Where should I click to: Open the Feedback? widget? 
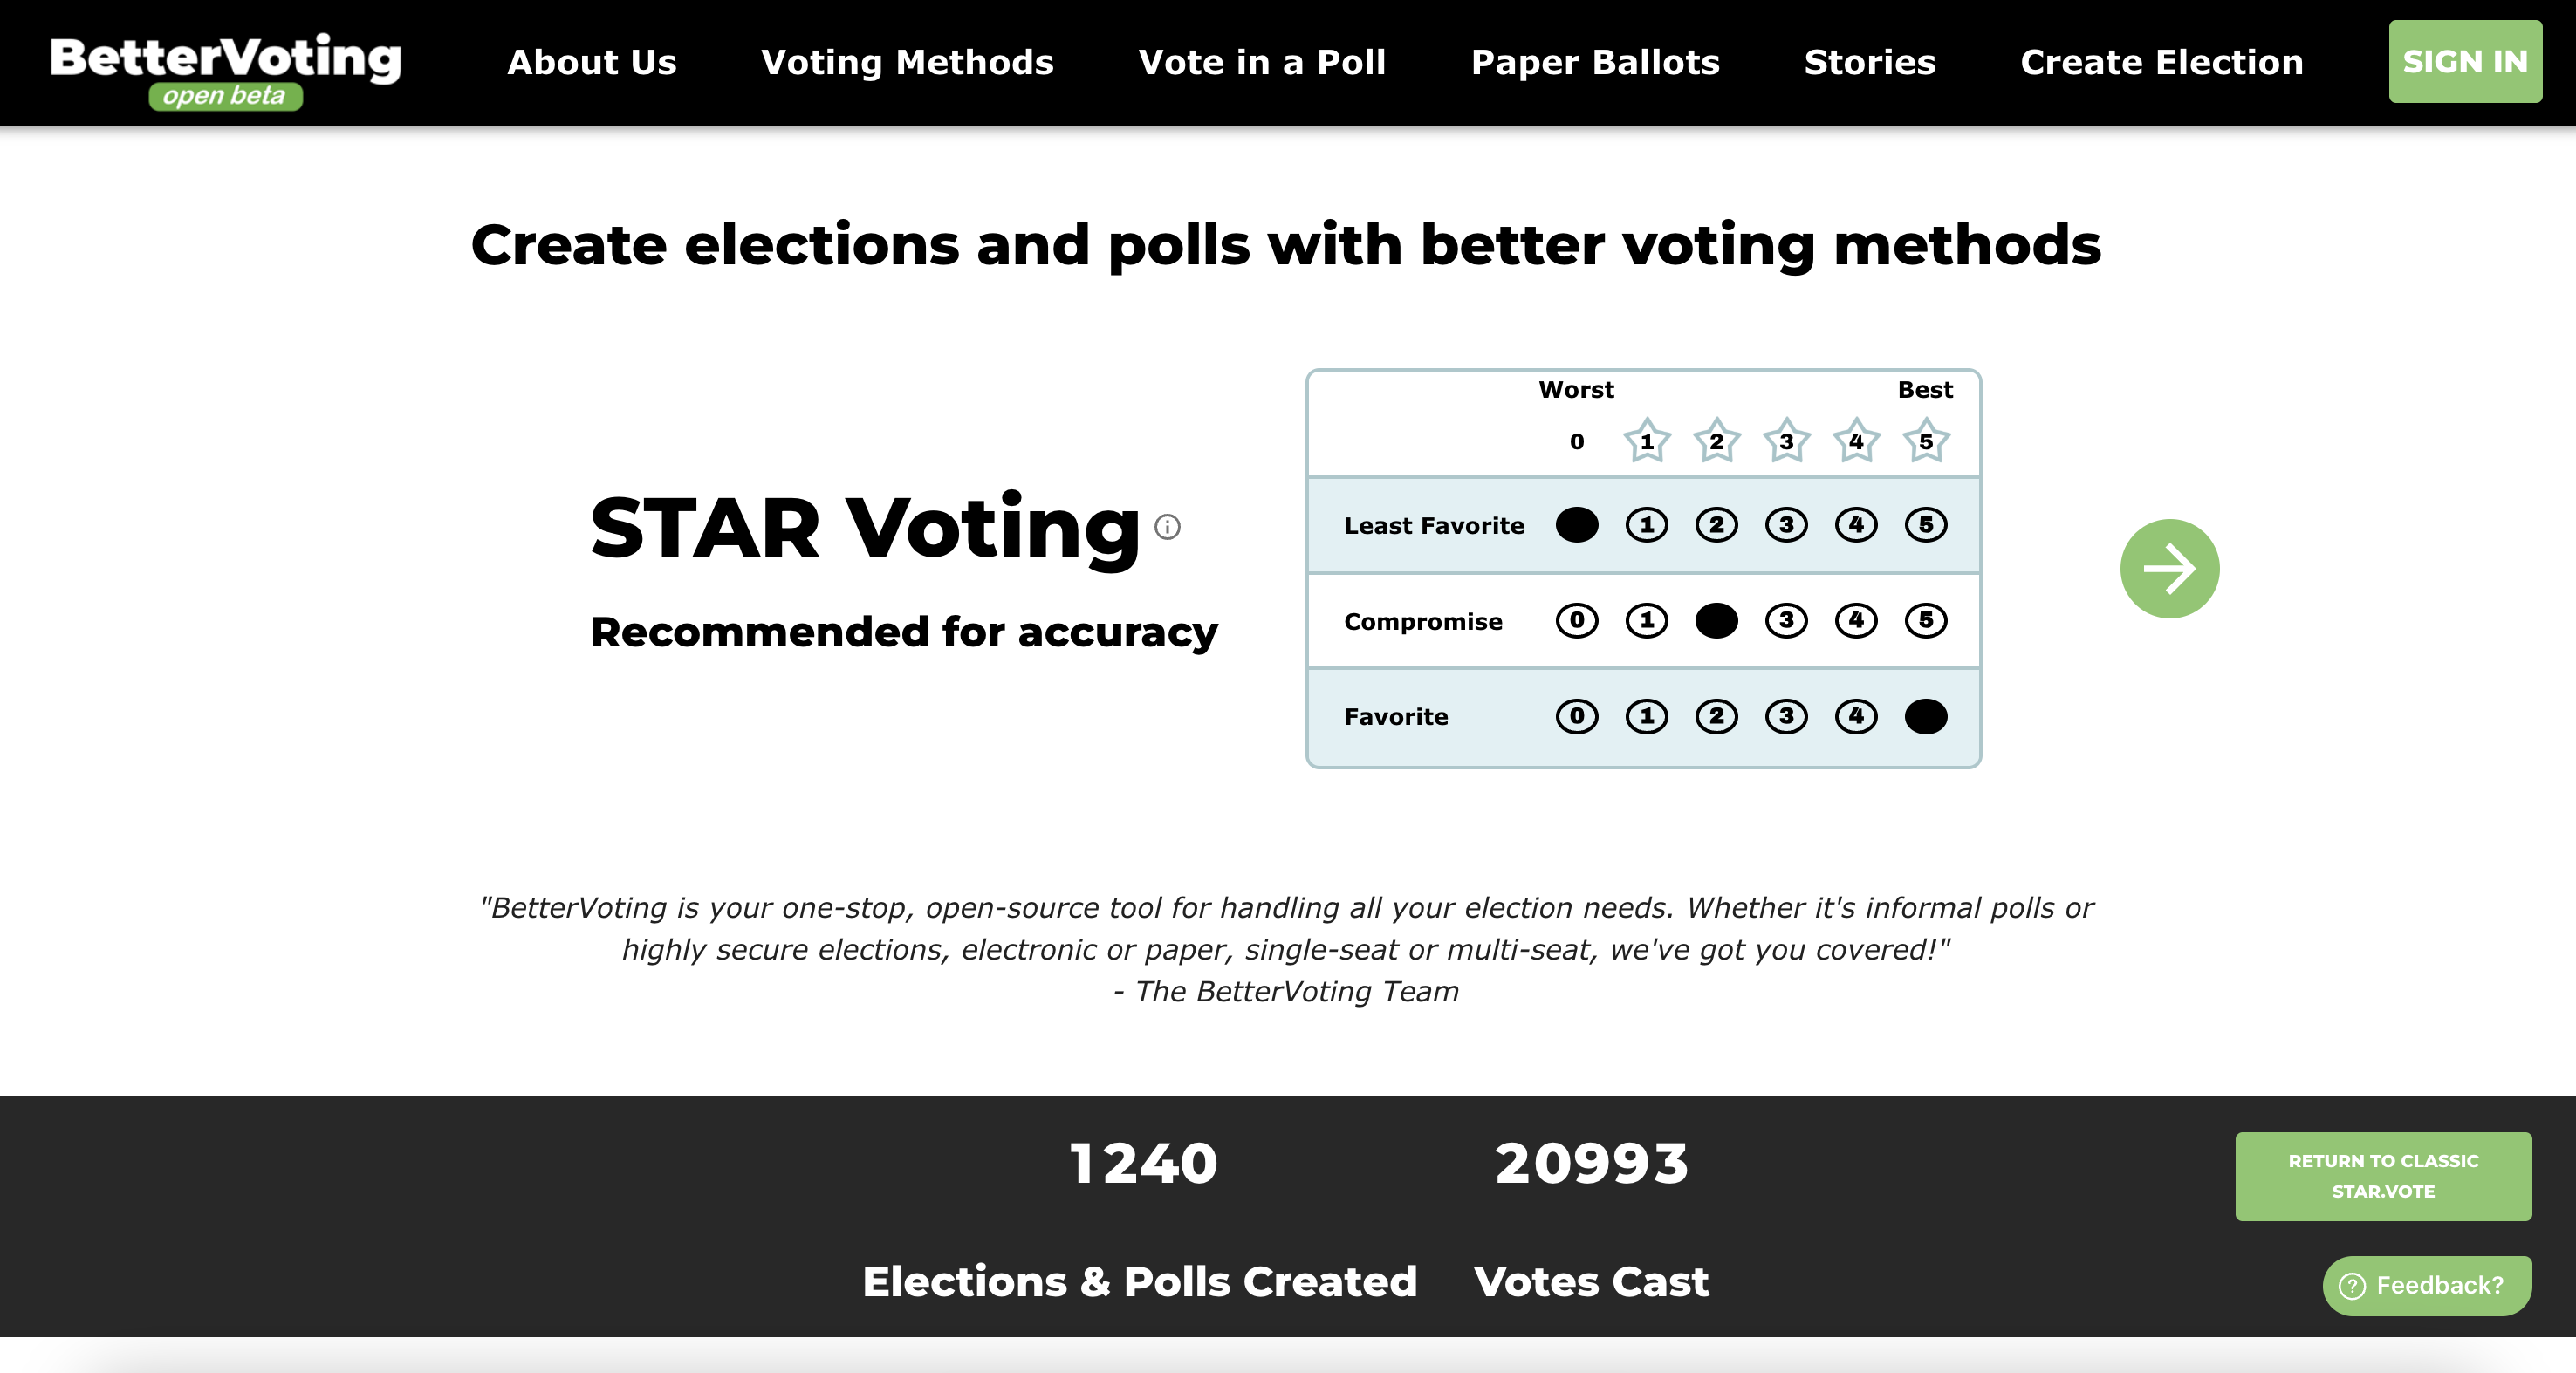(2426, 1285)
